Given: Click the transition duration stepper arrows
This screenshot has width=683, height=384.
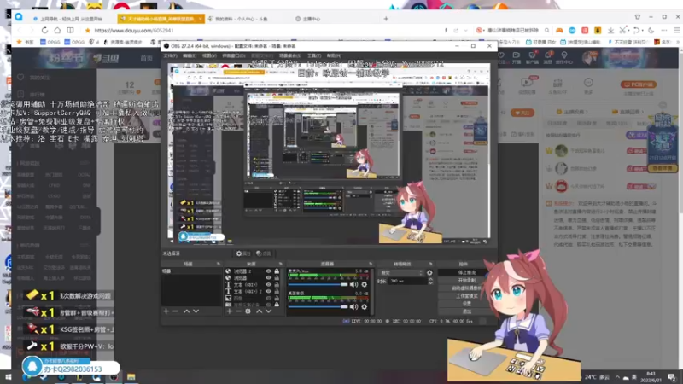Looking at the screenshot, I should coord(431,282).
